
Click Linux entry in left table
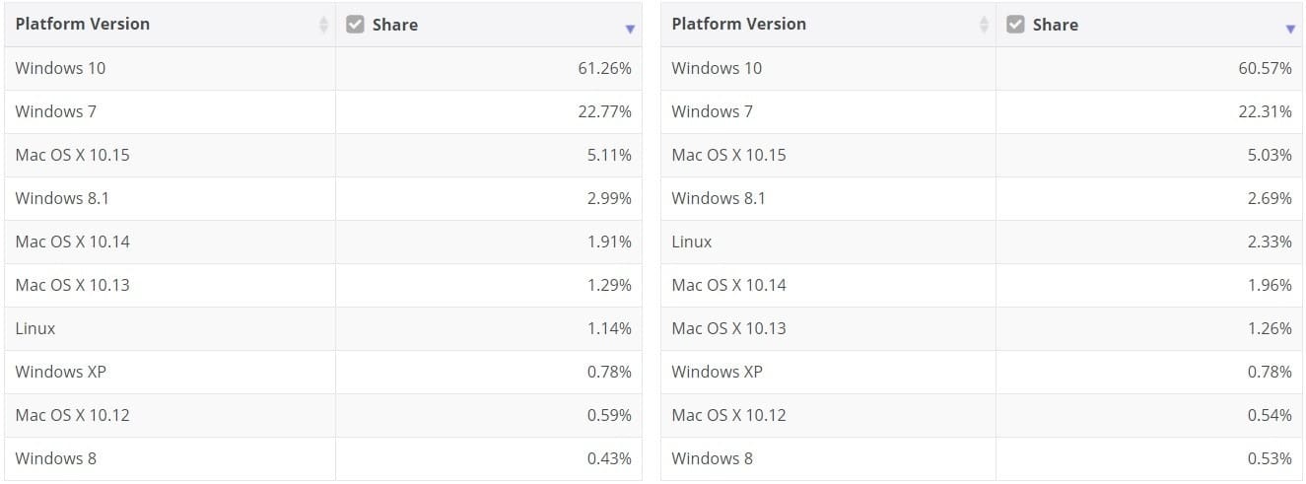pos(35,328)
